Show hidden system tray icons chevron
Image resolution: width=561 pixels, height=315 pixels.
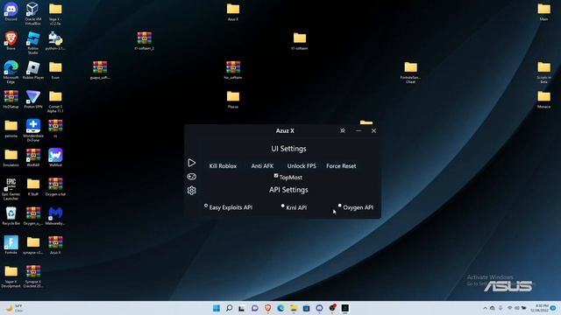(485, 308)
